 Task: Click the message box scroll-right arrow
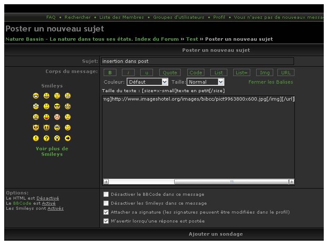coord(291,182)
